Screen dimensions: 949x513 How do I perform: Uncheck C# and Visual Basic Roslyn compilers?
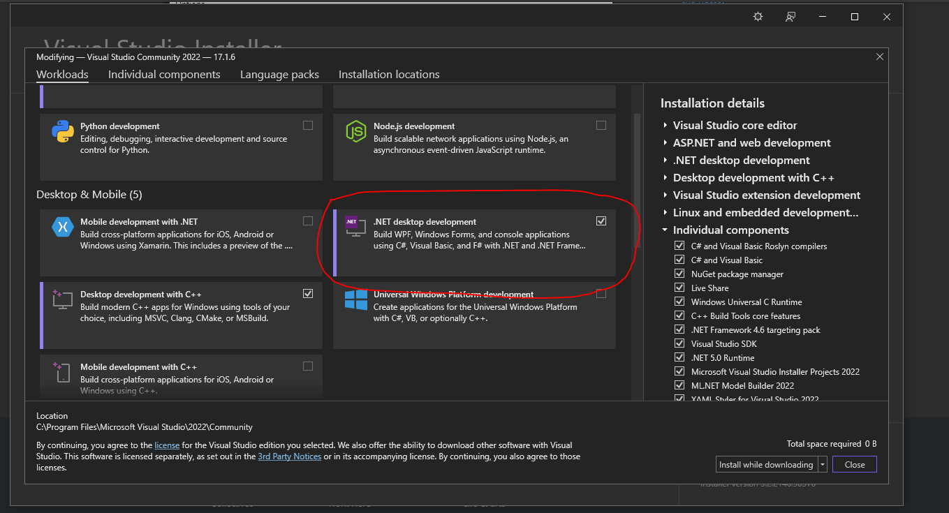click(679, 246)
